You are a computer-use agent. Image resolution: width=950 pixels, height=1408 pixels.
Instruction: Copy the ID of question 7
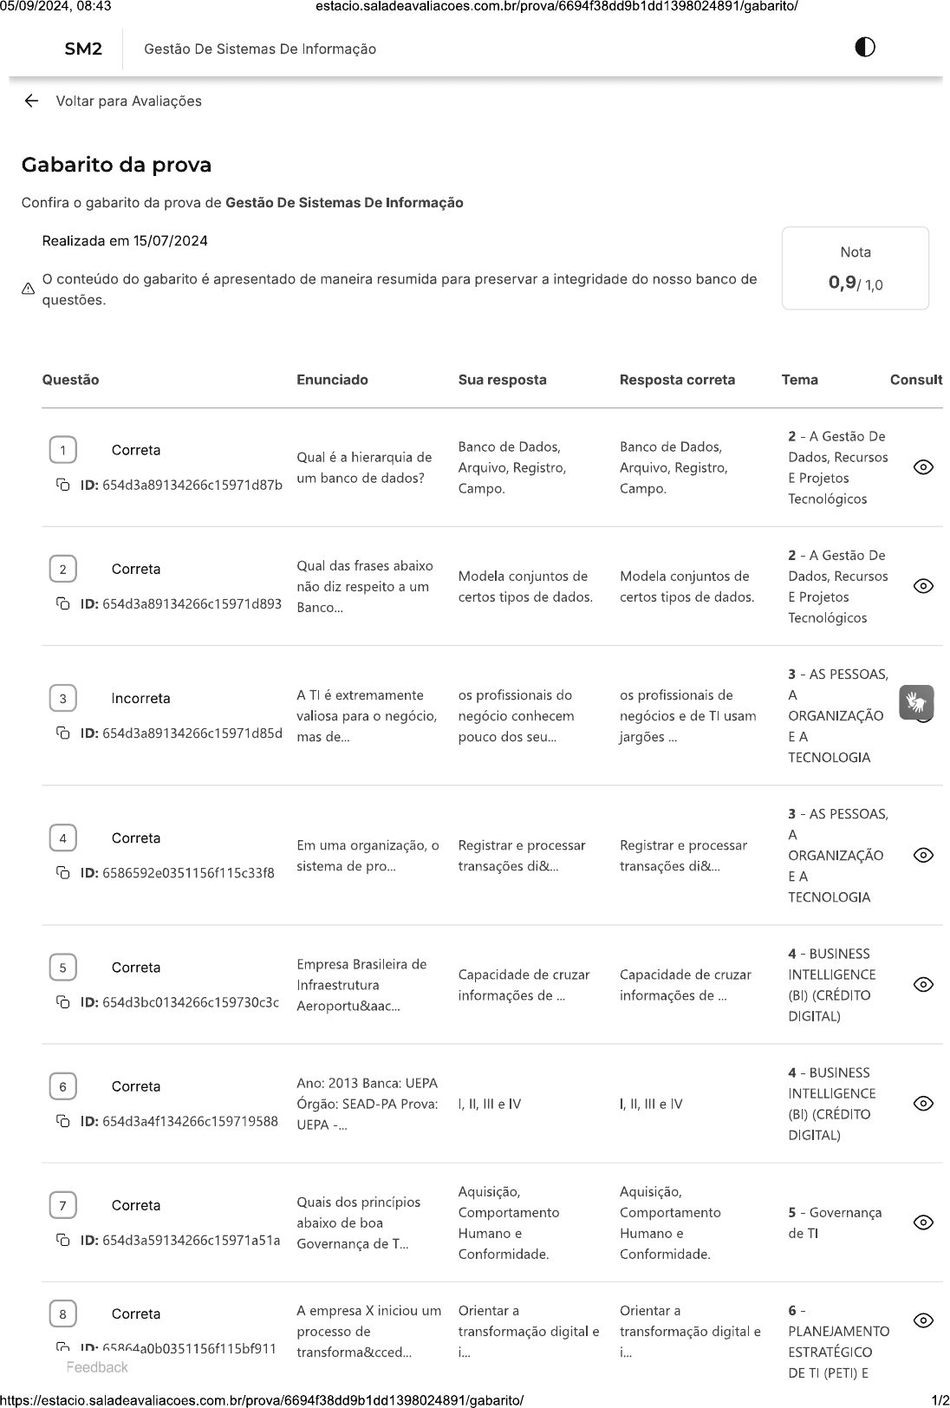tap(63, 1240)
